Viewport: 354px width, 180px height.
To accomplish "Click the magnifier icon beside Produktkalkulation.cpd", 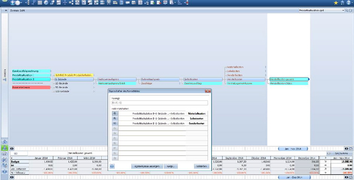I will click(x=346, y=11).
